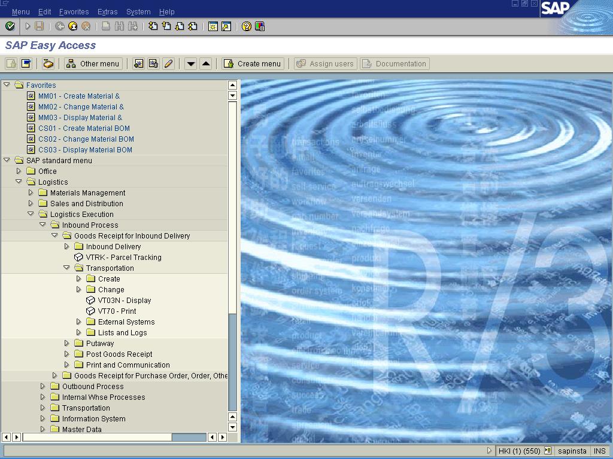This screenshot has width=613, height=459.
Task: Click the Customize Local Layout icon
Action: (x=260, y=26)
